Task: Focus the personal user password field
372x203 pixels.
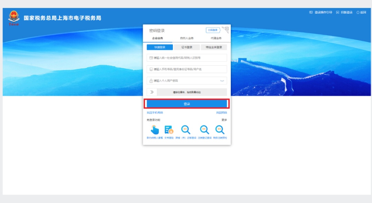Action: tap(187, 81)
